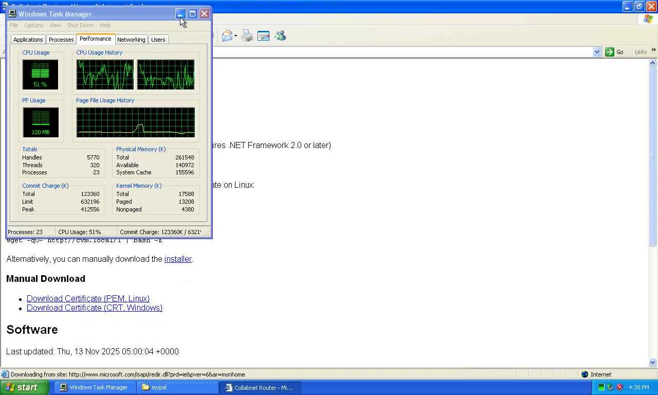
Task: Click the 'Manual Download' heading
Action: click(46, 279)
